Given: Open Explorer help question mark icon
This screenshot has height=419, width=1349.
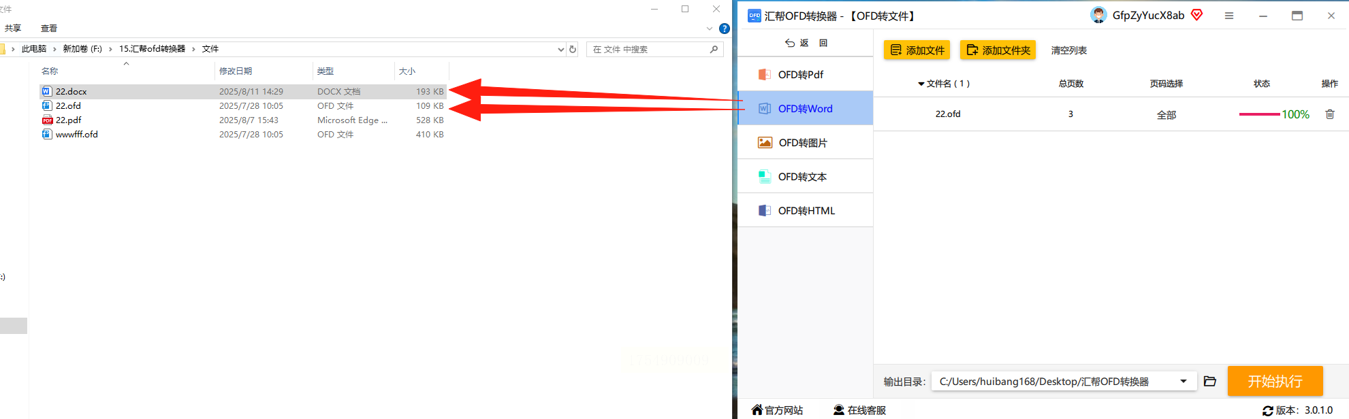Looking at the screenshot, I should click(x=725, y=29).
